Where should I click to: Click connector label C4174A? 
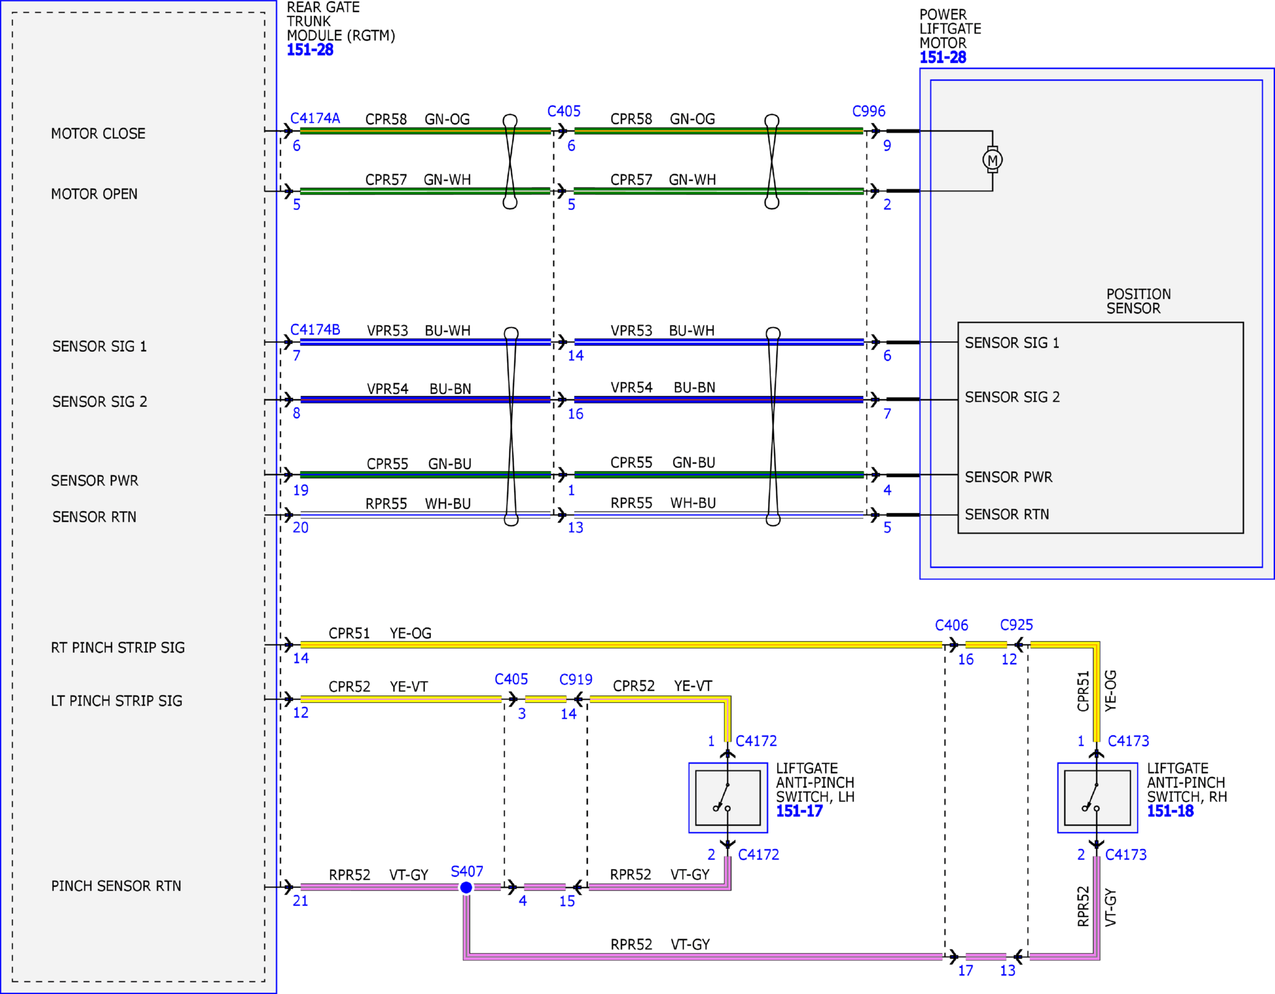click(x=315, y=118)
